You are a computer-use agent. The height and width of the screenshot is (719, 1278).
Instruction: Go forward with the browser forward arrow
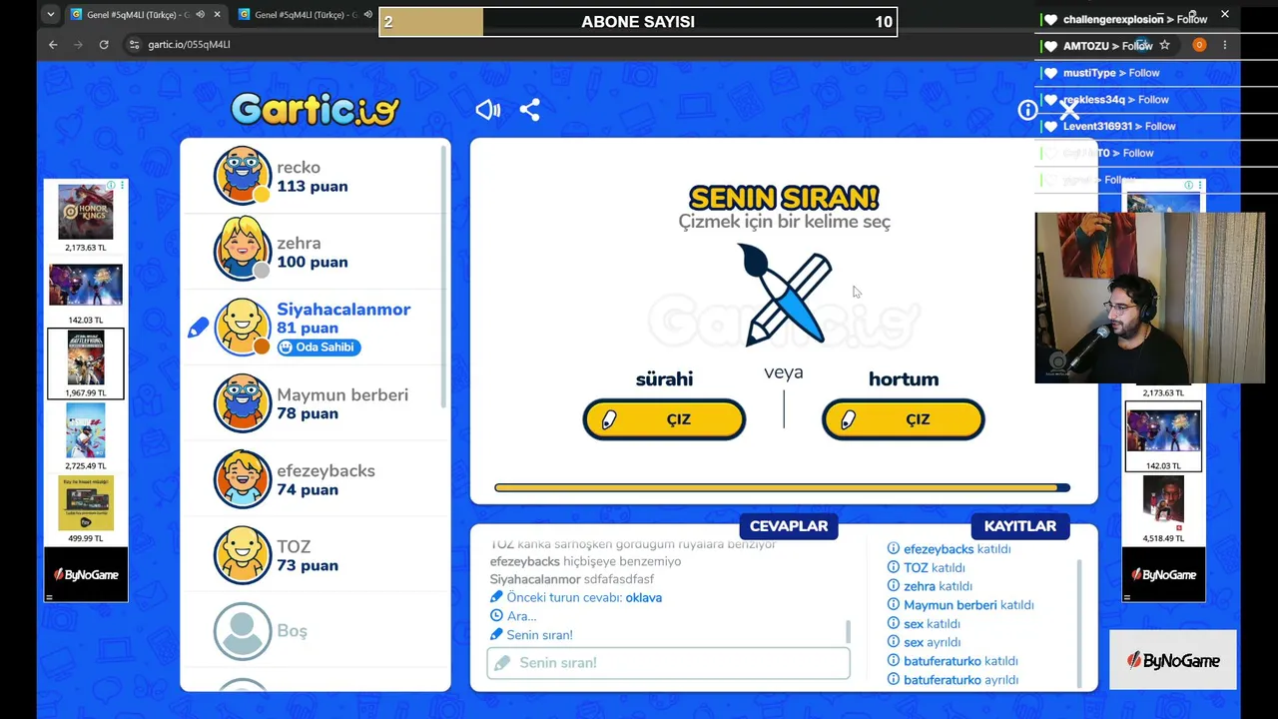click(x=78, y=44)
